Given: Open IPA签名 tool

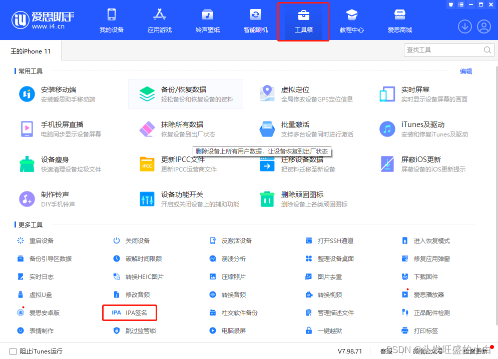Looking at the screenshot, I should (x=130, y=312).
